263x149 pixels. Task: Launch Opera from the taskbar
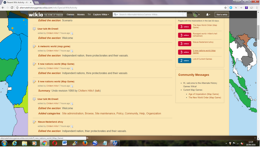pyautogui.click(x=55, y=143)
